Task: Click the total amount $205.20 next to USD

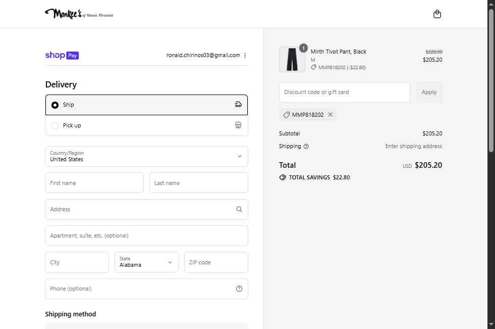Action: pos(428,165)
